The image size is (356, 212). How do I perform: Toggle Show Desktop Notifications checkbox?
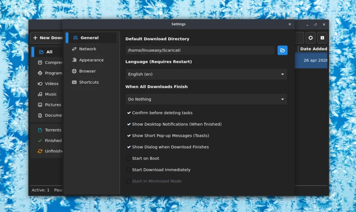click(x=129, y=124)
